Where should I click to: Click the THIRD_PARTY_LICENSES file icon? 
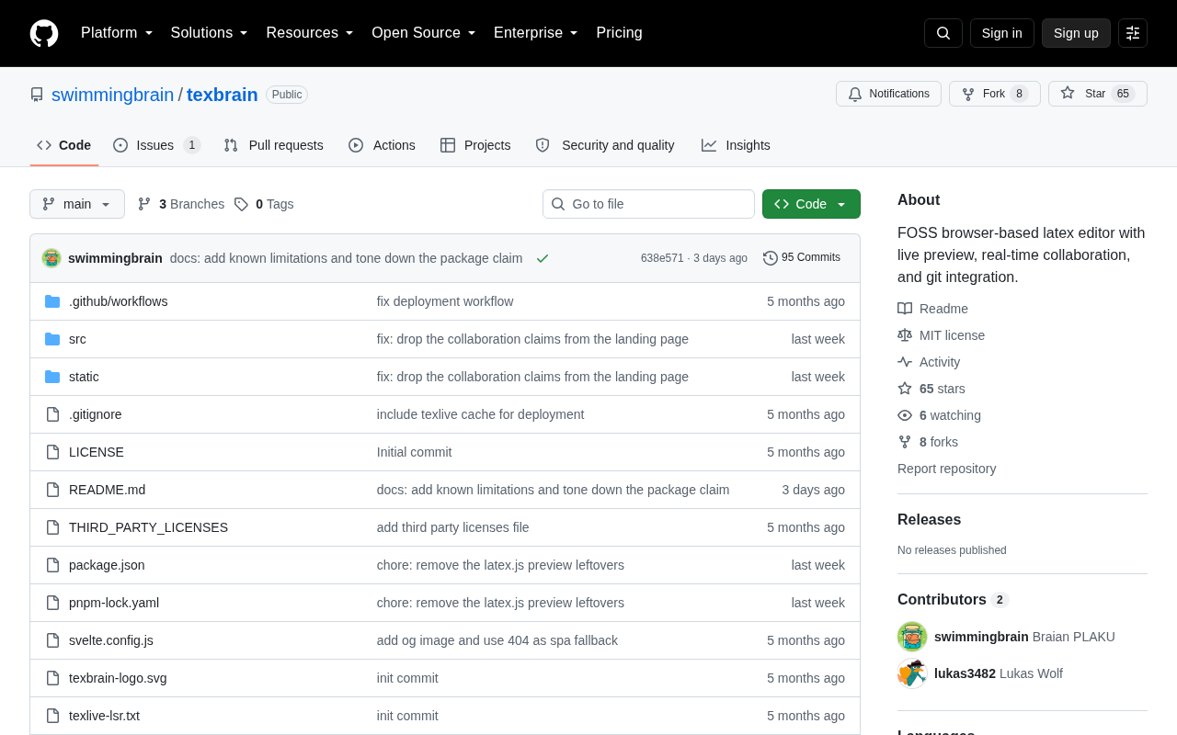coord(52,527)
